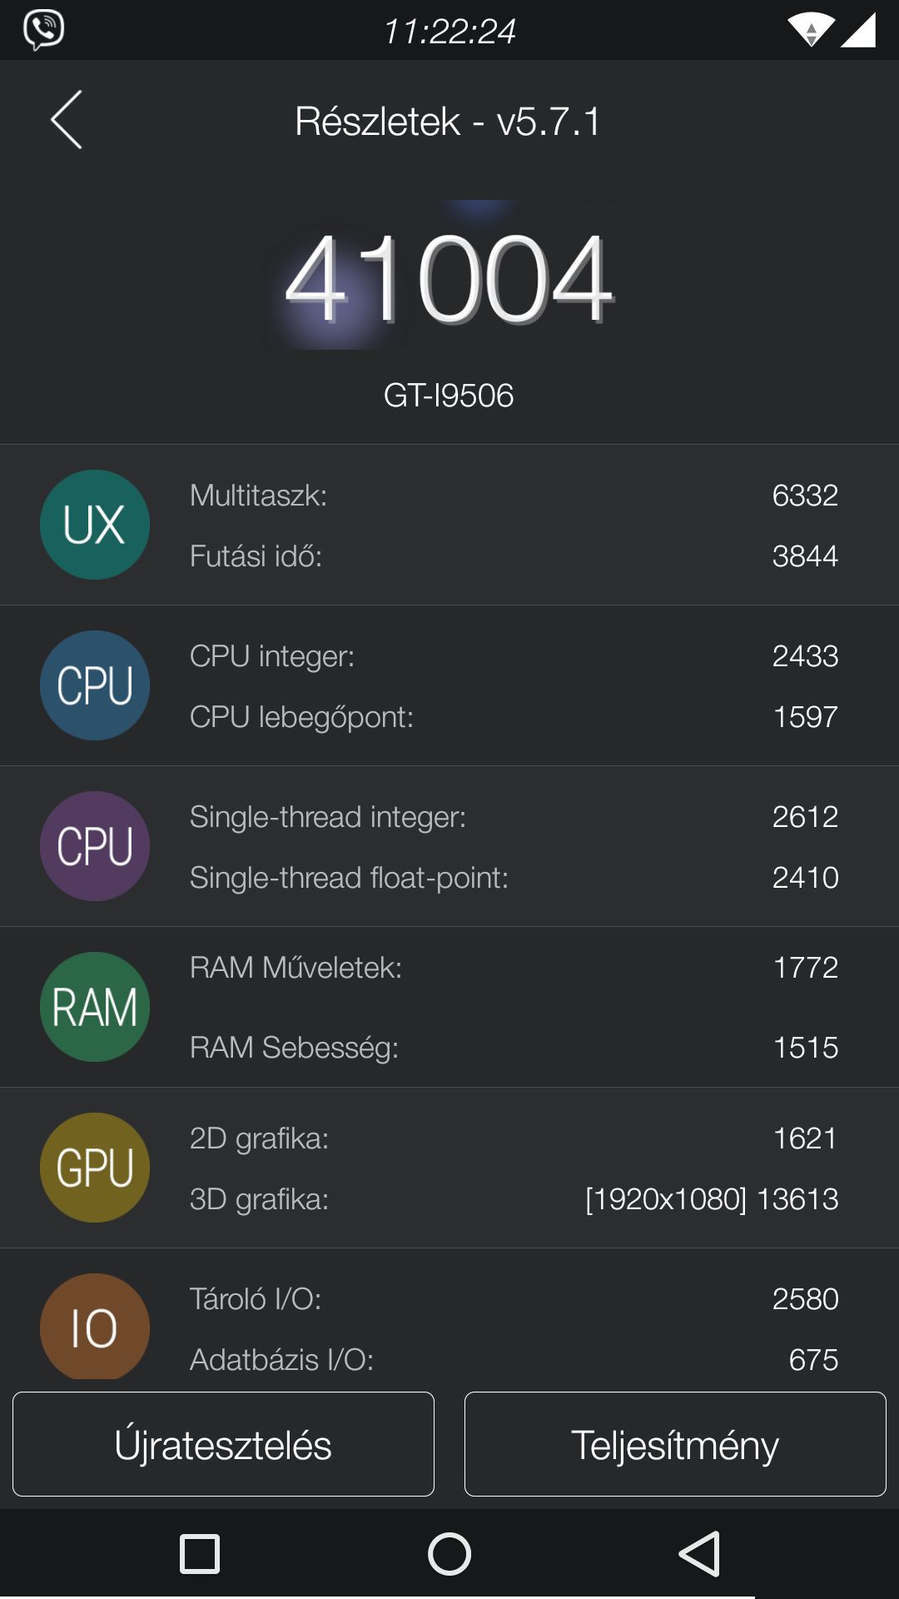This screenshot has height=1599, width=899.
Task: Open recent apps square button
Action: (200, 1554)
